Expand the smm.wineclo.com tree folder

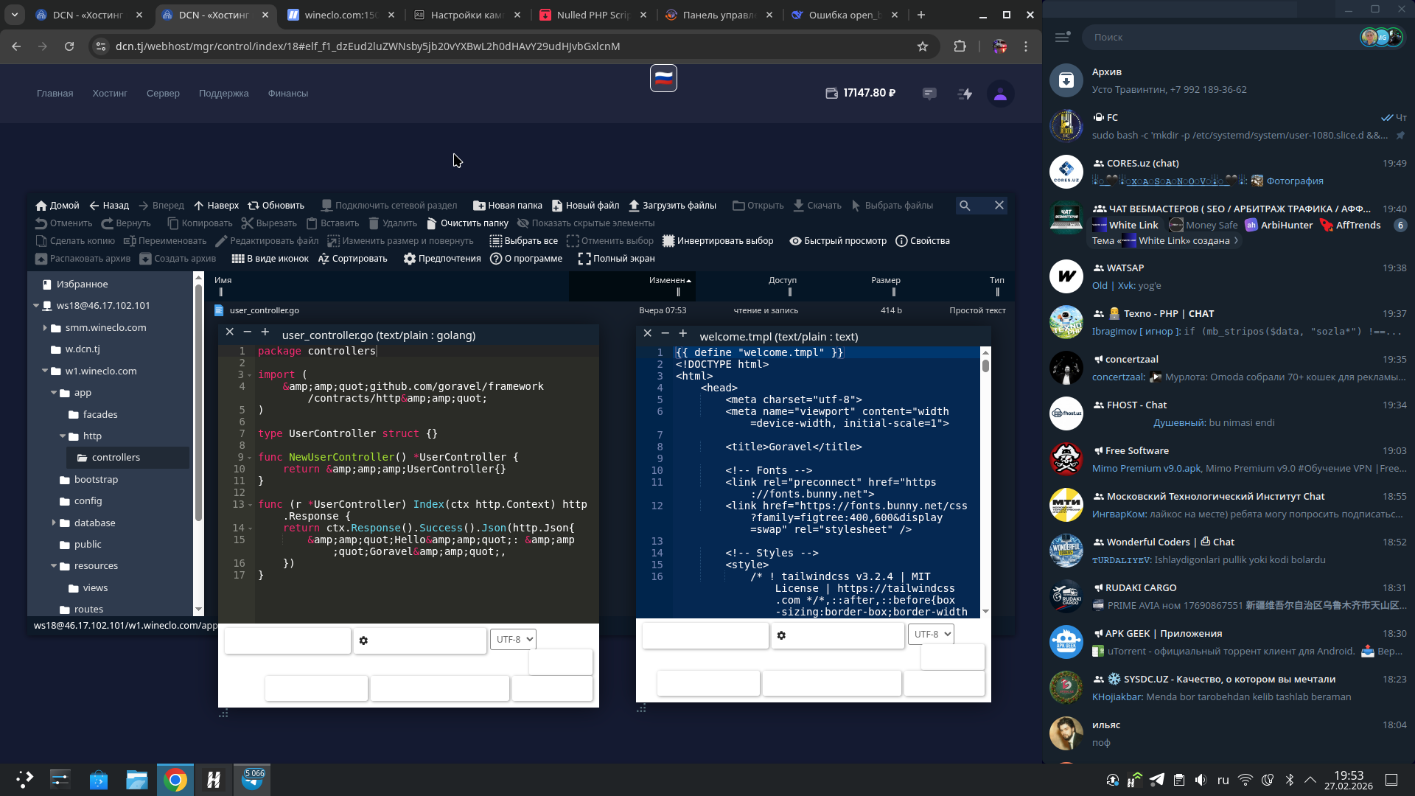[x=45, y=327]
